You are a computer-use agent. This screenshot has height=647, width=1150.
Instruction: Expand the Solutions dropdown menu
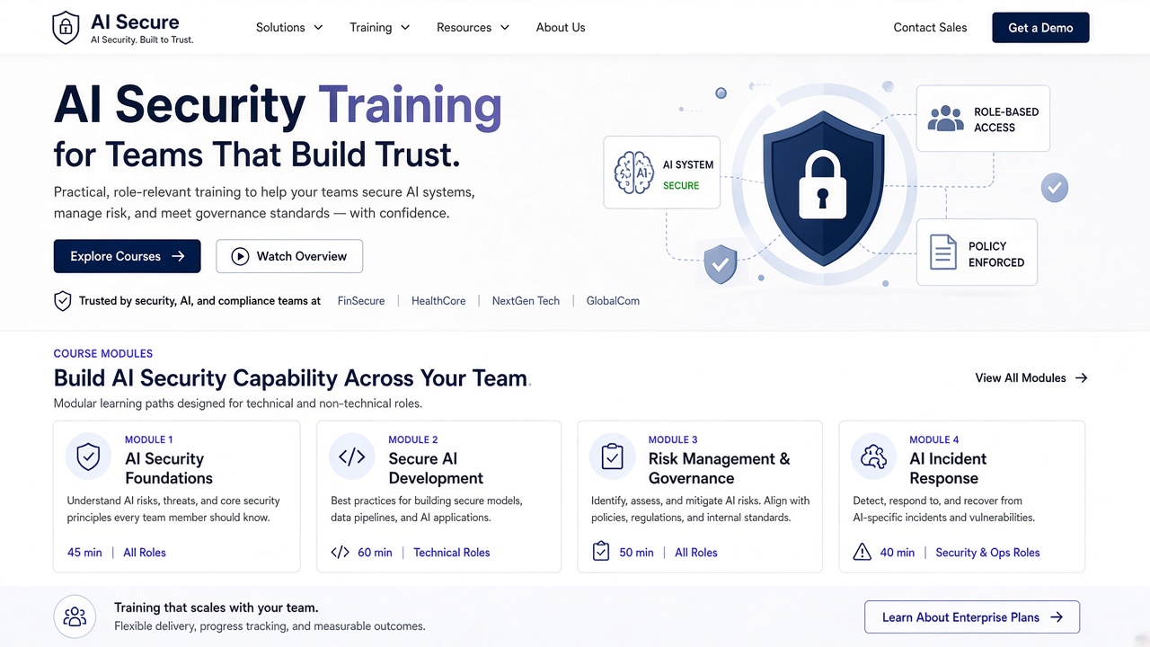click(x=289, y=28)
